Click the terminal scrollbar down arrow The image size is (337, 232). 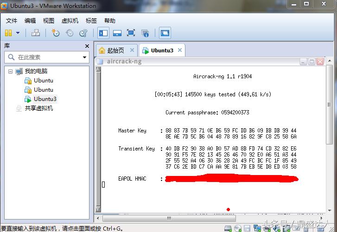(x=98, y=209)
